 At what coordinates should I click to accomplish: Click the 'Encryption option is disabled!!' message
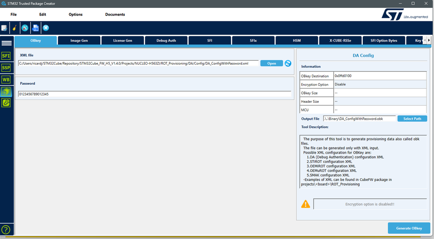(370, 204)
